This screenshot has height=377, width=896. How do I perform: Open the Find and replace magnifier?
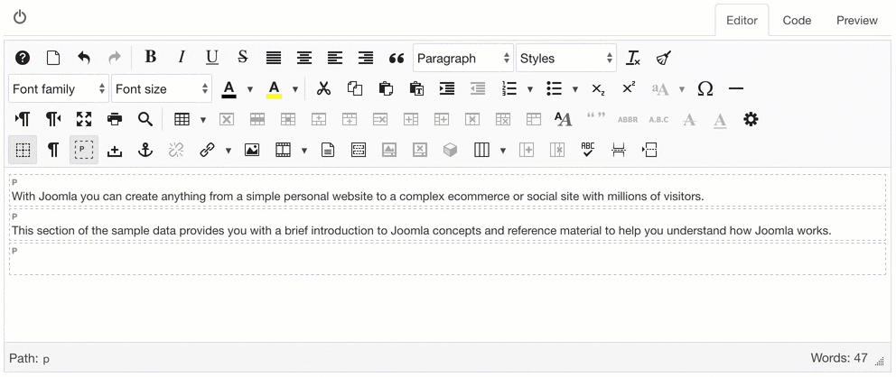[145, 119]
